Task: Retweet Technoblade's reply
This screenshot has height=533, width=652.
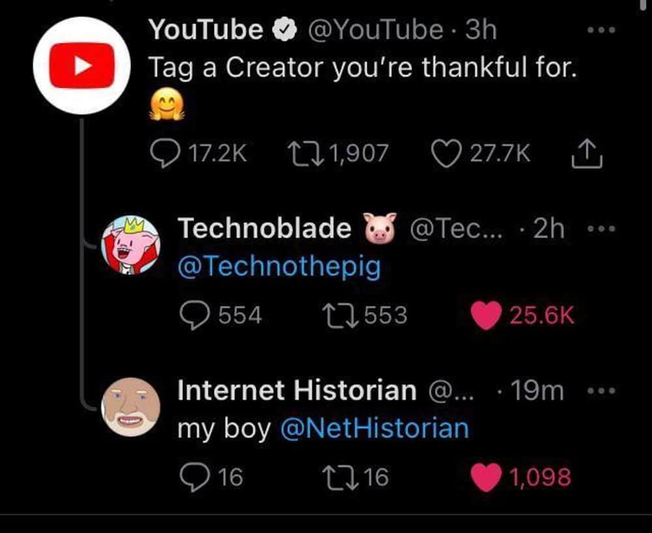Action: pyautogui.click(x=338, y=315)
